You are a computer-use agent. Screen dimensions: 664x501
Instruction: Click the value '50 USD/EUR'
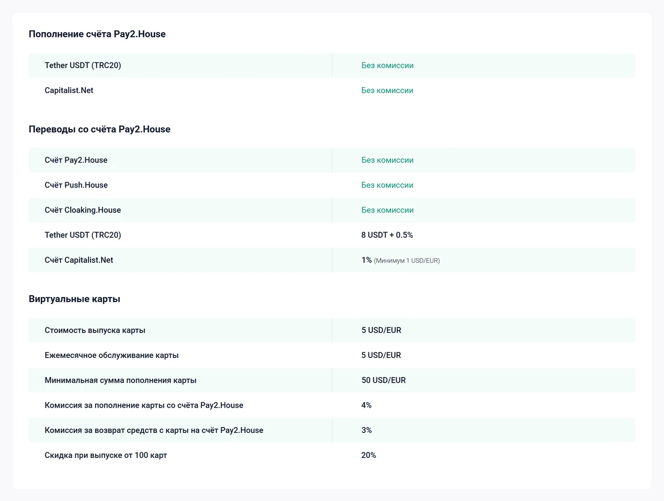(x=383, y=380)
